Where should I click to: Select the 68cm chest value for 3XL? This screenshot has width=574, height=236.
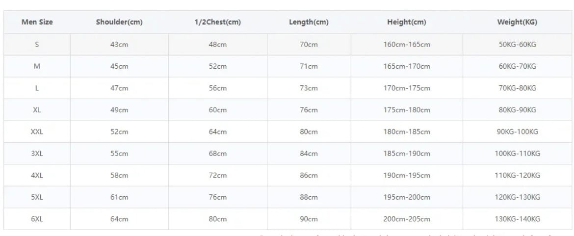pyautogui.click(x=218, y=154)
